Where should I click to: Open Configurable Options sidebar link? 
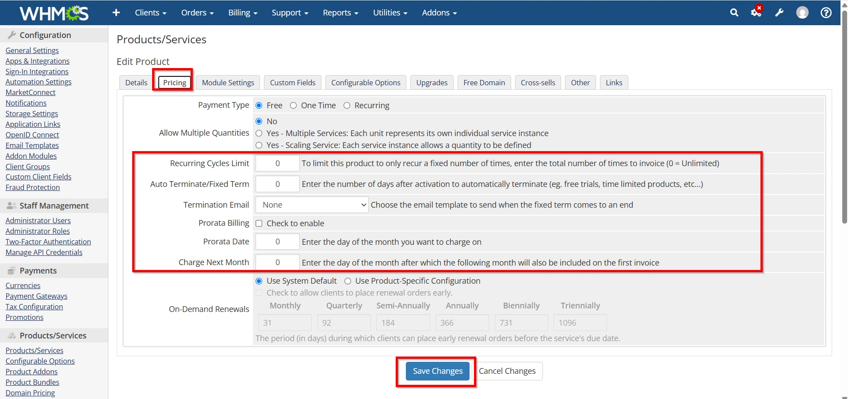(40, 361)
